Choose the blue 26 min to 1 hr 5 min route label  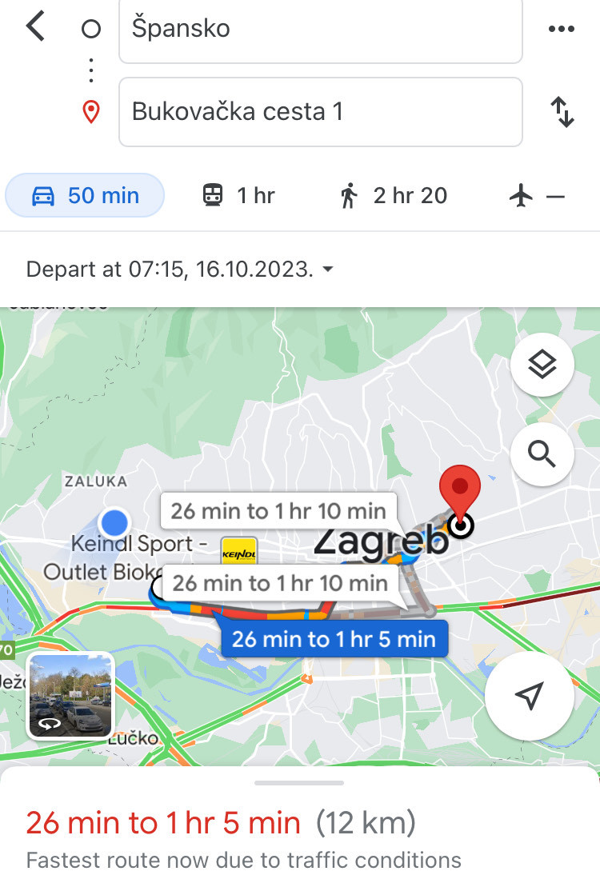334,639
